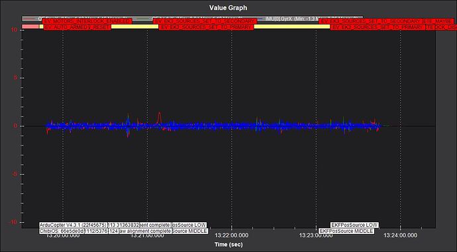
Task: Select the rightmost EV_EK3_SOURCES_SET_TO_SECONDARY event label
Action: [370, 21]
